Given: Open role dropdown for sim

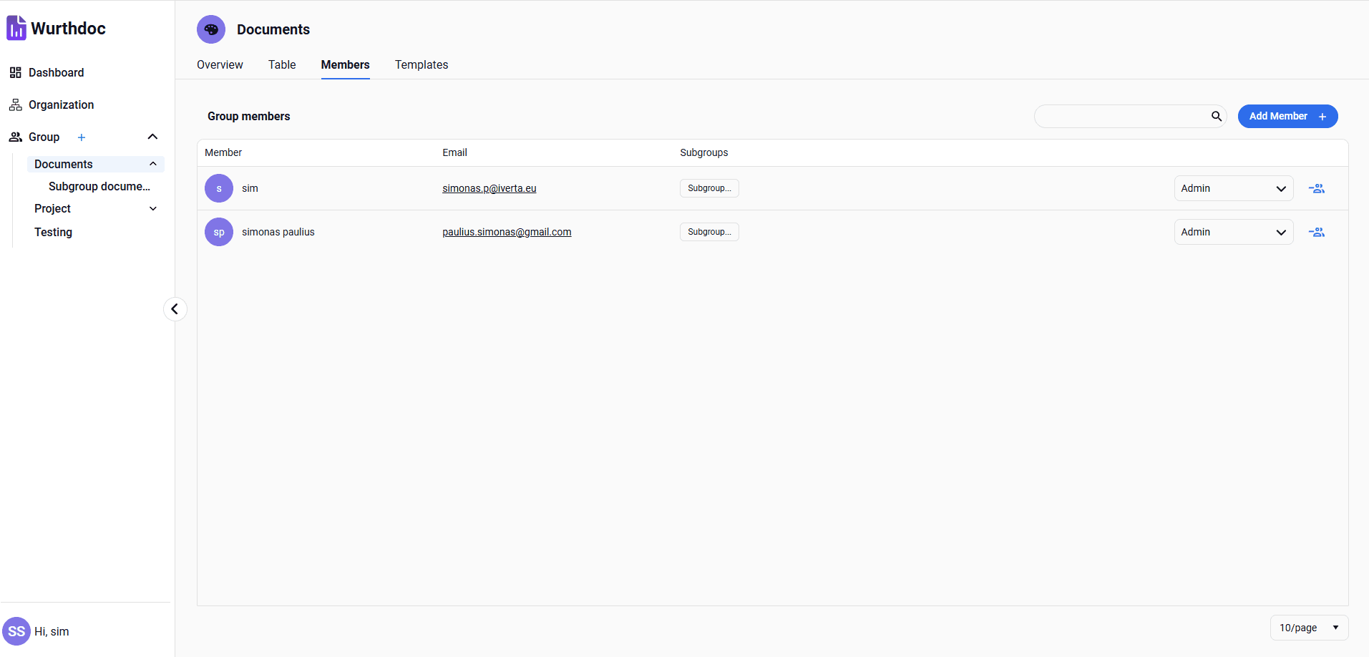Looking at the screenshot, I should 1233,189.
